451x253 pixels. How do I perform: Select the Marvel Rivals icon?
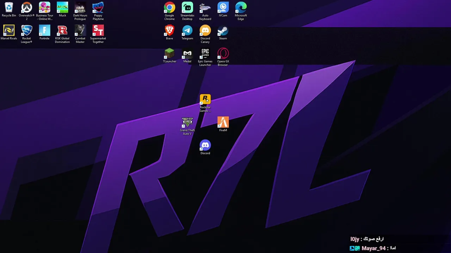pyautogui.click(x=9, y=33)
